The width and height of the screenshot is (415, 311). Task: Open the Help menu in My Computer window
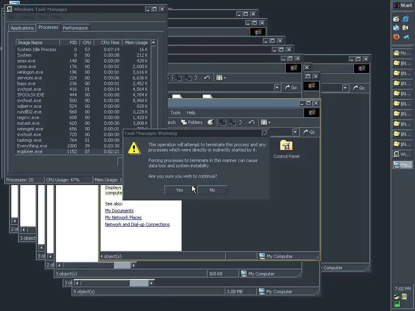pyautogui.click(x=191, y=113)
